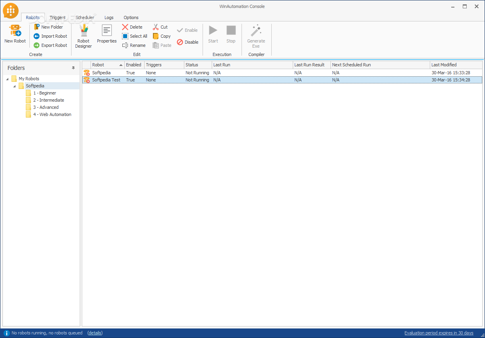Sort by Robot column header
Screen dimensions: 485x338
pyautogui.click(x=107, y=65)
